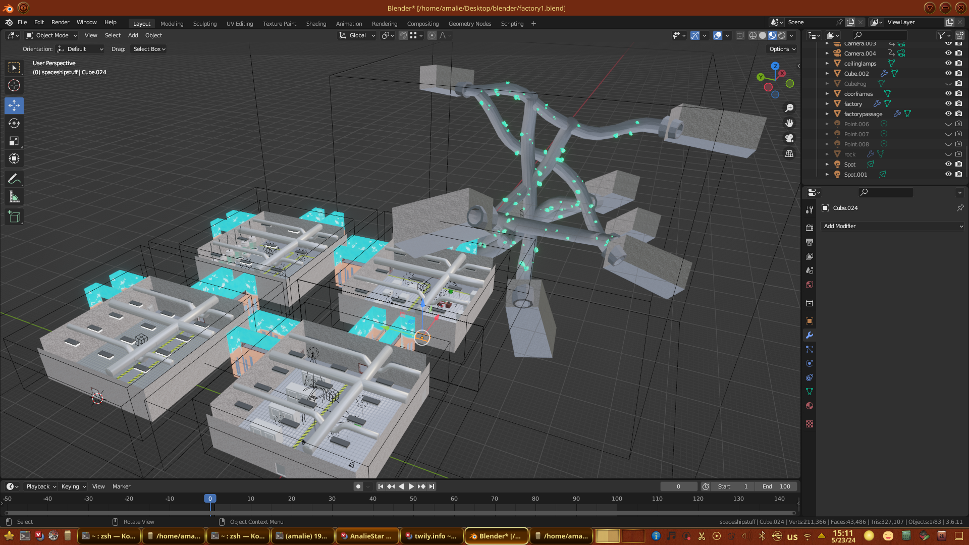Open the Add Modifier dropdown
Image resolution: width=969 pixels, height=545 pixels.
(x=892, y=226)
